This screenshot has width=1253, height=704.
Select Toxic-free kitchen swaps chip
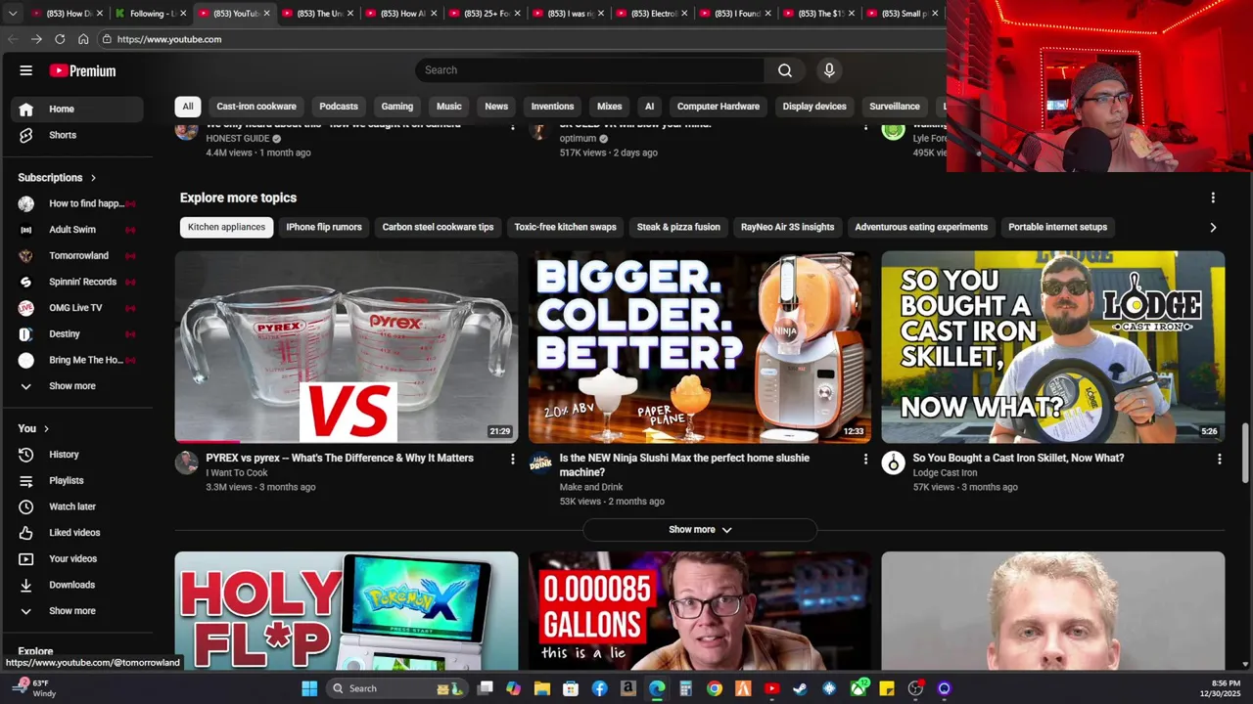[x=565, y=227]
